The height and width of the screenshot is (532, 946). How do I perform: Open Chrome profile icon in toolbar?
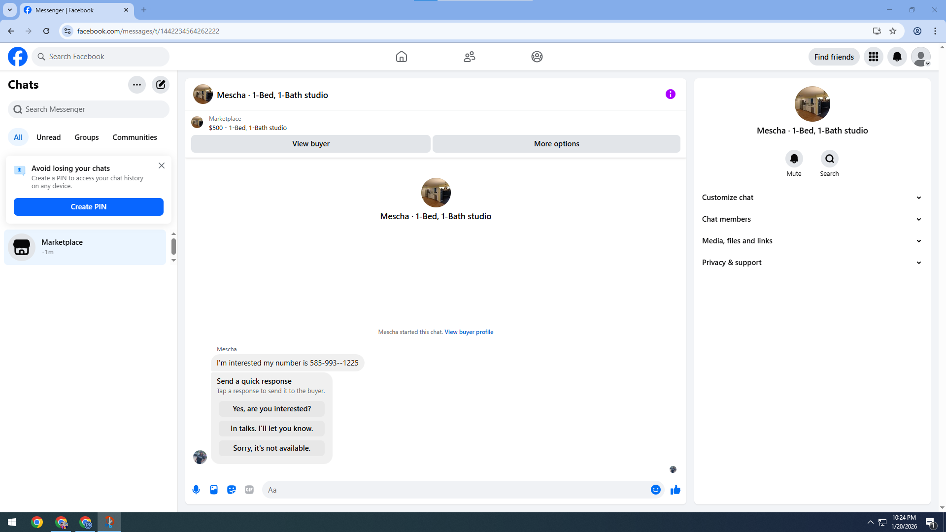917,31
